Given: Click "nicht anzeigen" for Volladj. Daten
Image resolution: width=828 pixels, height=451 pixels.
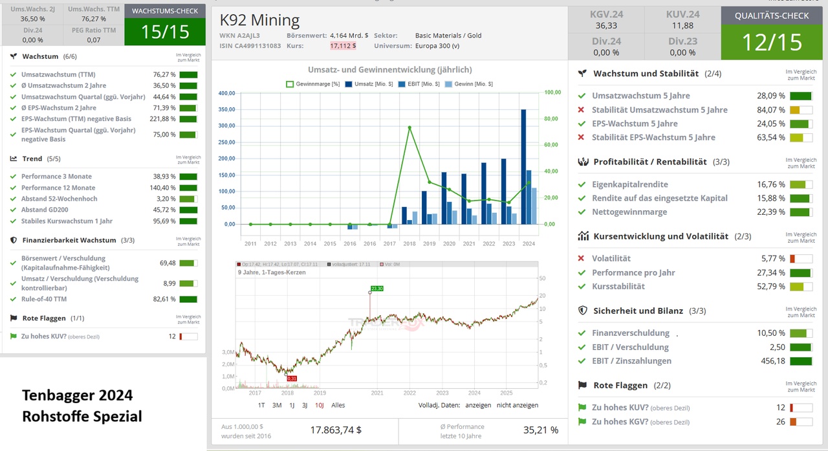Looking at the screenshot, I should pos(517,405).
